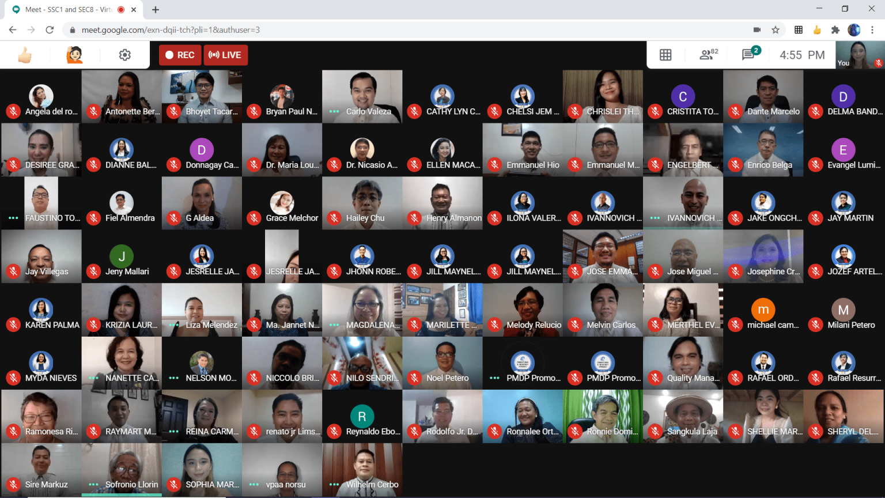Select the Meet - SSC1 and SEC8 tab
885x498 pixels.
69,9
